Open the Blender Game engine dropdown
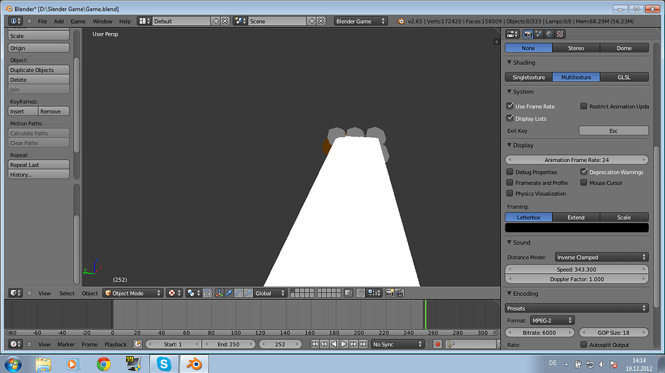 point(360,21)
